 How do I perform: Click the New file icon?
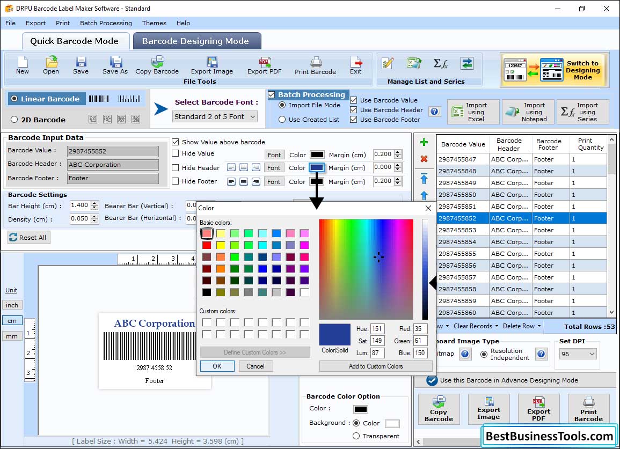click(x=22, y=65)
